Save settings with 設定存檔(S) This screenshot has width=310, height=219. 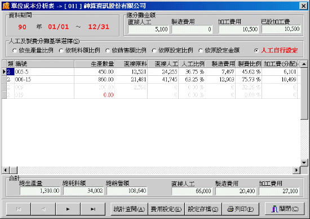coord(203,209)
